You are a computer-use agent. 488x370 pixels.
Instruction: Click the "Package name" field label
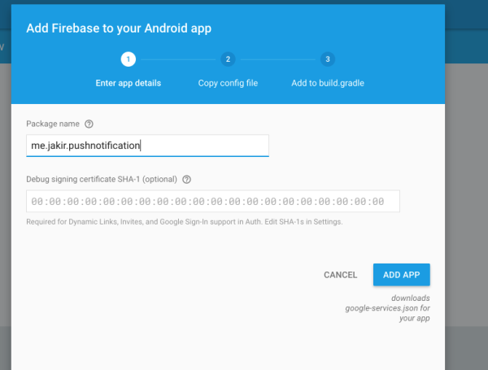click(x=52, y=124)
